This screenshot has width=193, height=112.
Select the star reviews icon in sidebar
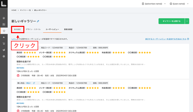pyautogui.click(x=4, y=31)
